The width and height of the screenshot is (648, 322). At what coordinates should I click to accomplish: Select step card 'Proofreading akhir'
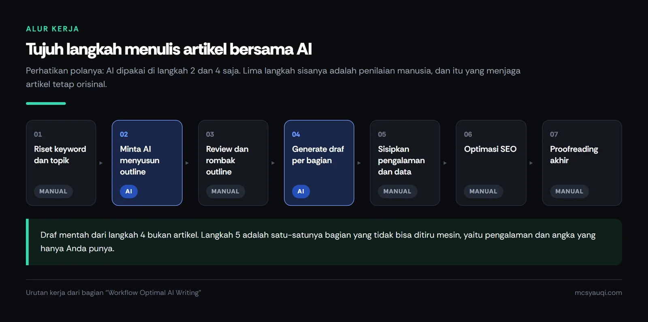pos(582,163)
